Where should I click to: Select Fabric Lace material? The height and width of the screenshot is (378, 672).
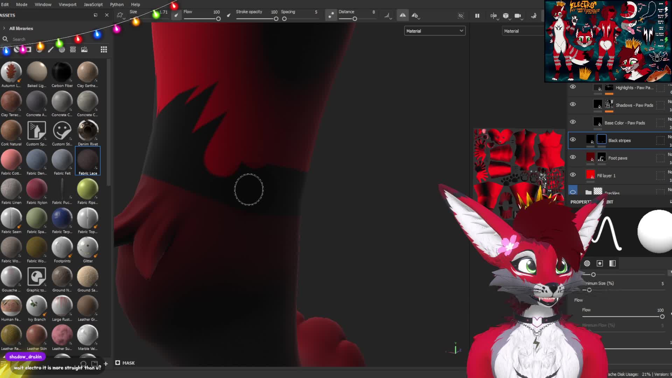pyautogui.click(x=88, y=161)
